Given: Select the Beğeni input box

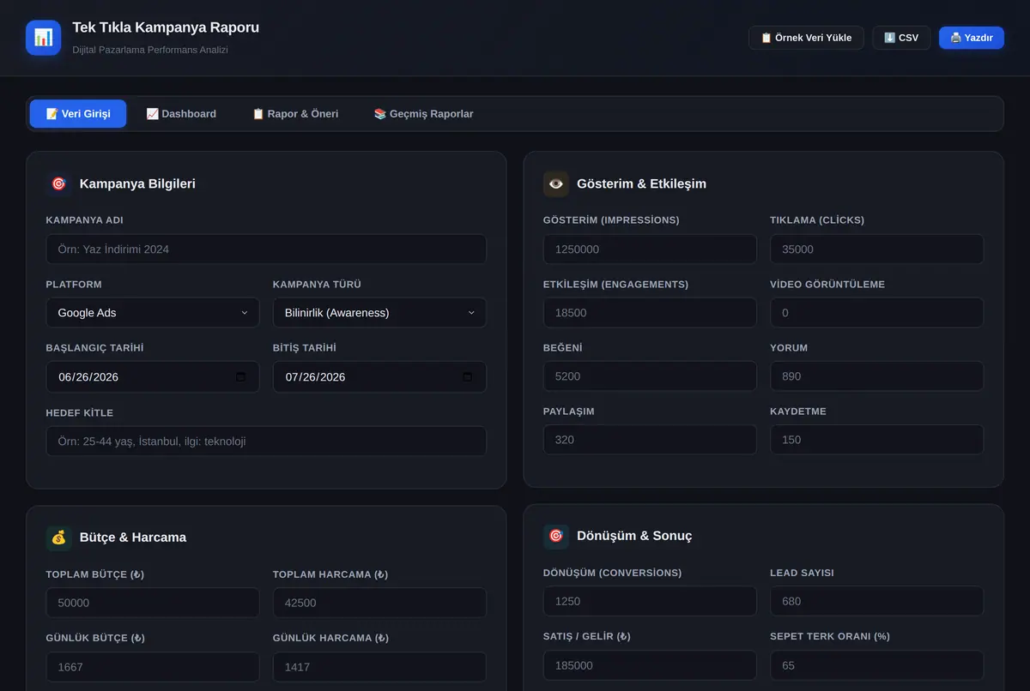Looking at the screenshot, I should coord(650,376).
